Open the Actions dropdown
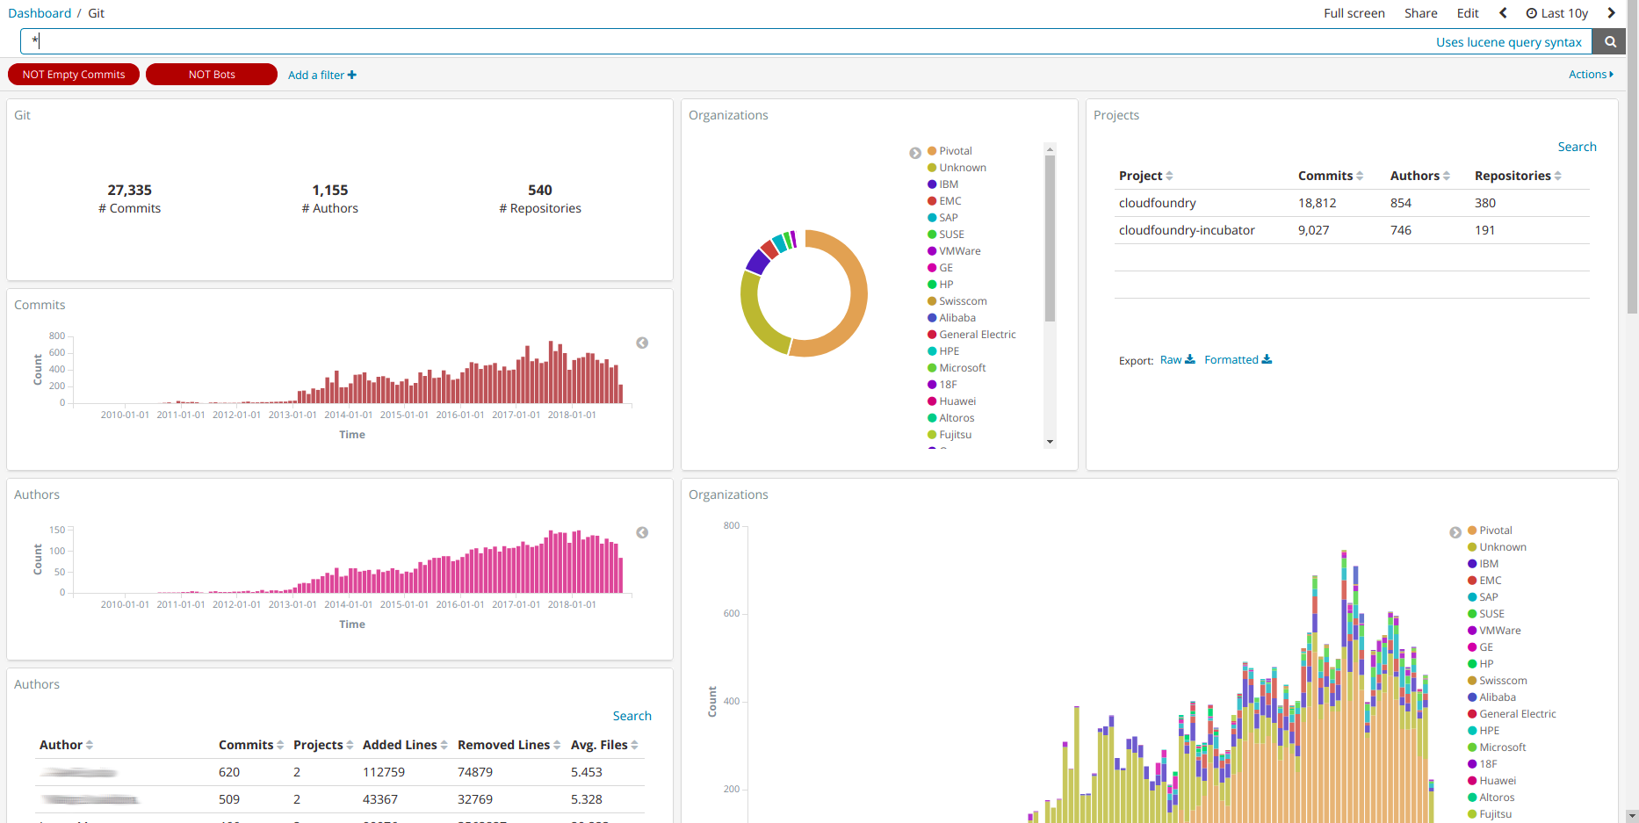 [1591, 75]
